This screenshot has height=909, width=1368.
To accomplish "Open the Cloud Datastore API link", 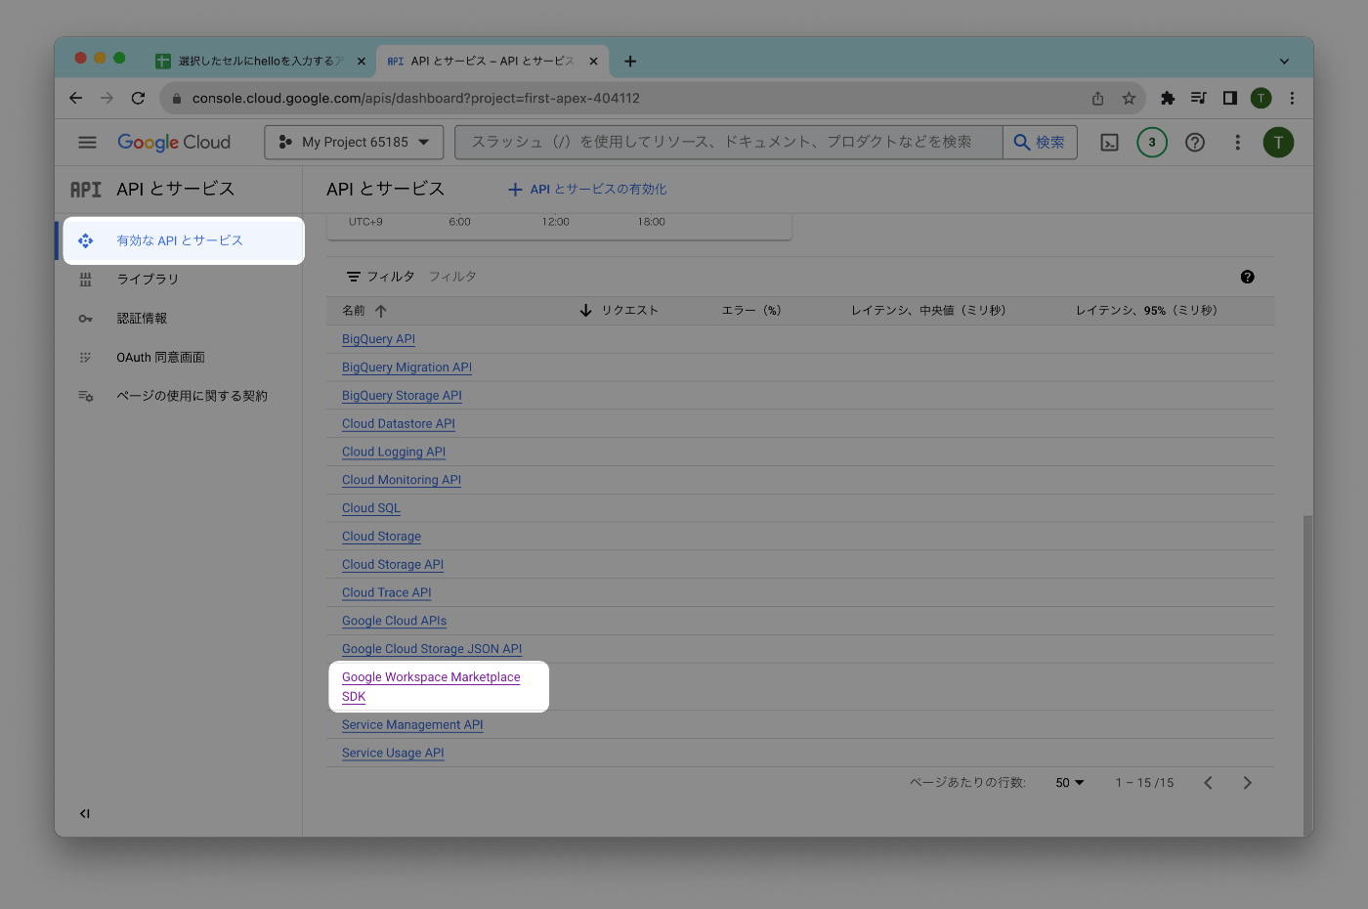I will [x=399, y=424].
